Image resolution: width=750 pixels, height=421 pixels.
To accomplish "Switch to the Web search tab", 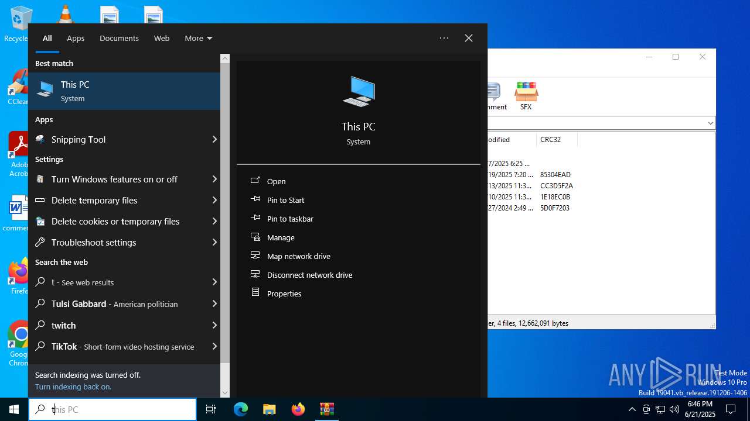I will [x=162, y=38].
